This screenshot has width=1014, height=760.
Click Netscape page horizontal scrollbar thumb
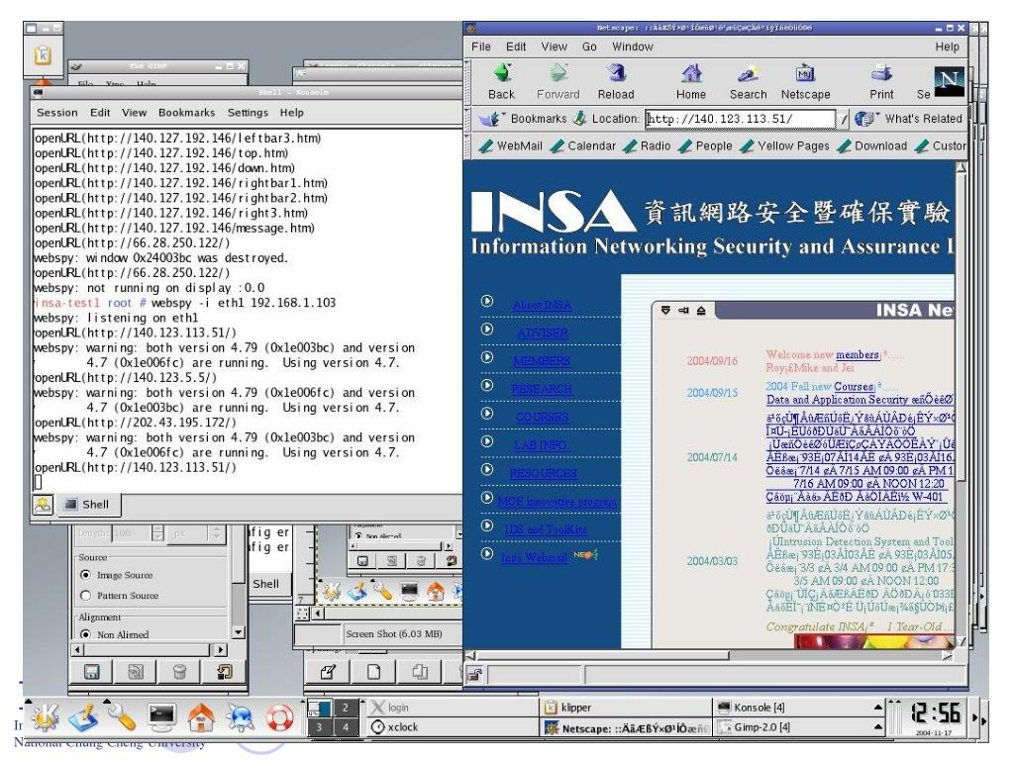click(603, 655)
